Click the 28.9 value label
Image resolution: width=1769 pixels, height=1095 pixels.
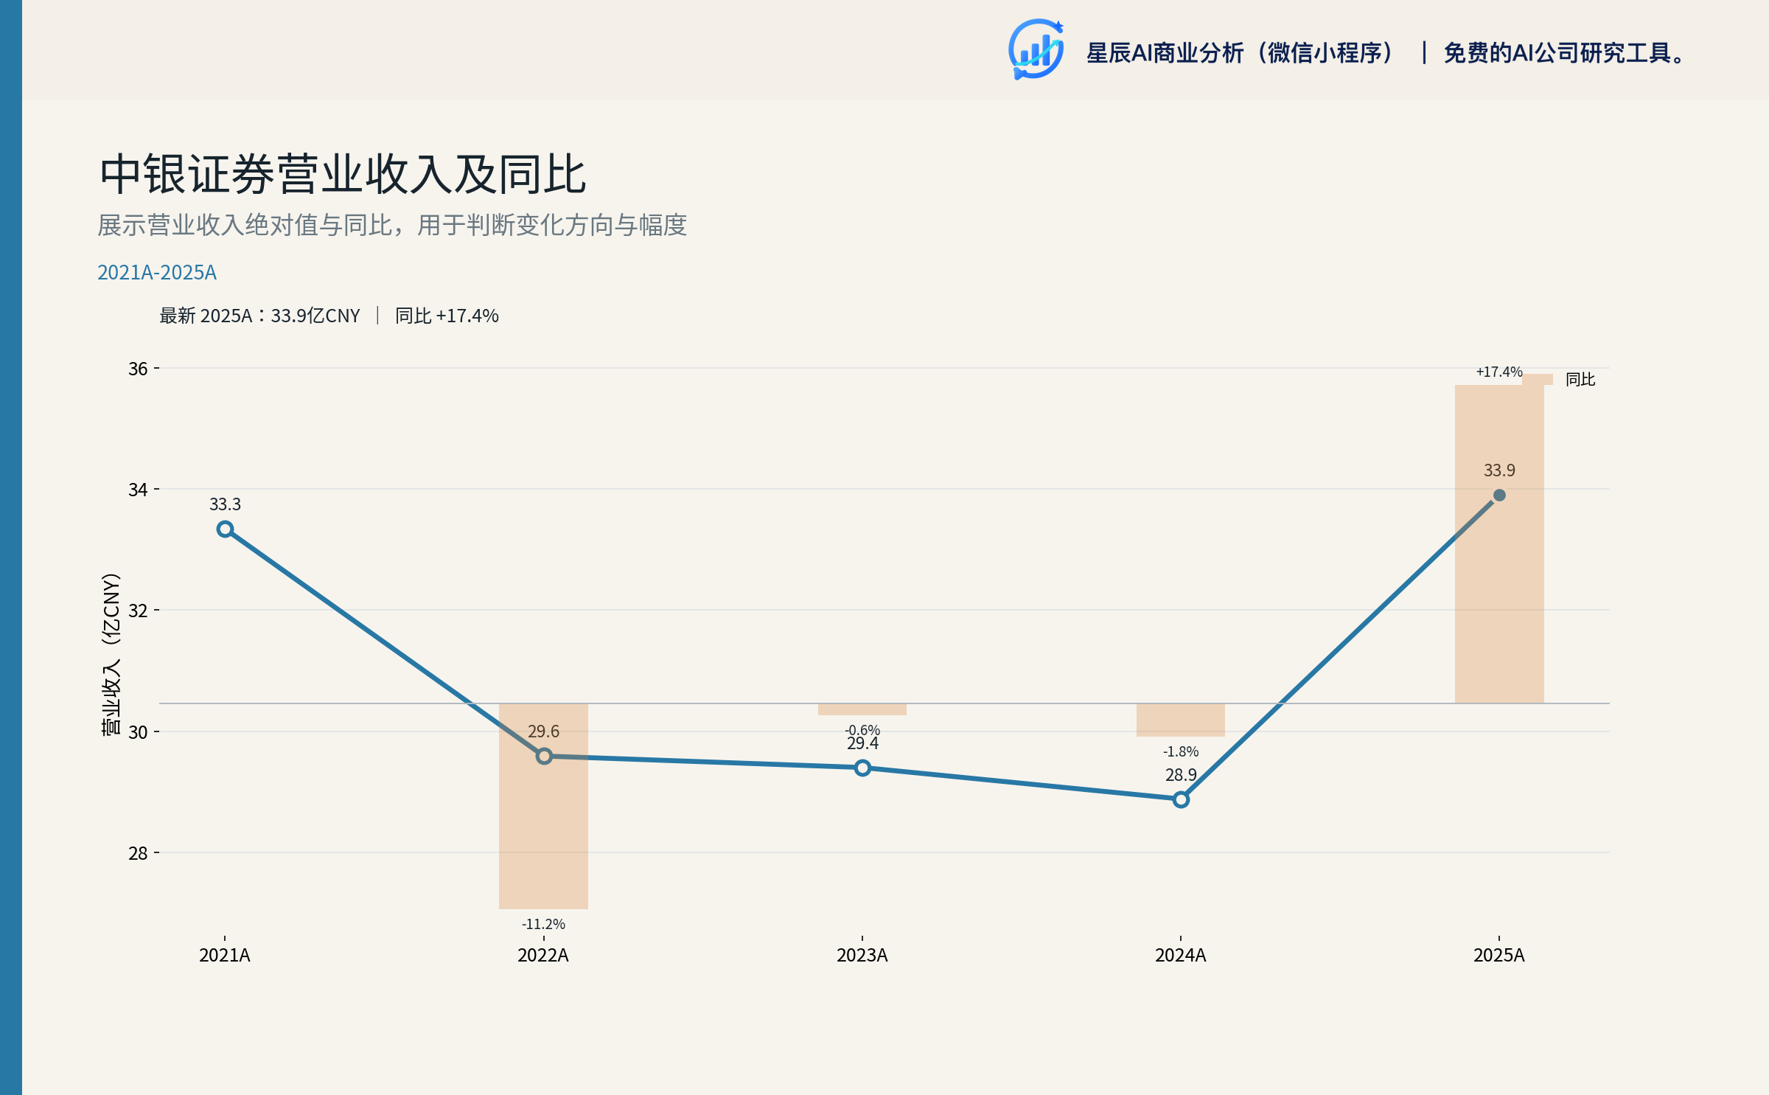(1181, 775)
